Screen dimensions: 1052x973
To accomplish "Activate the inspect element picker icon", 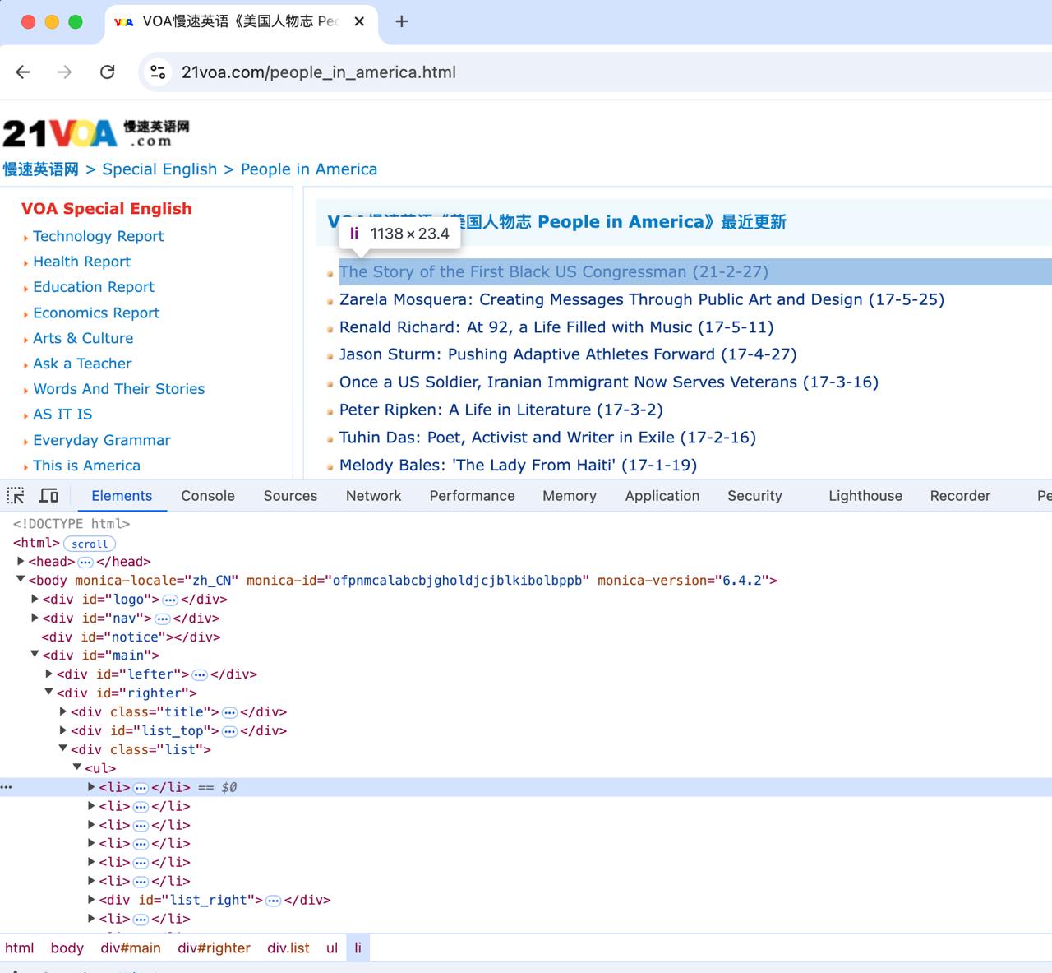I will [x=16, y=496].
